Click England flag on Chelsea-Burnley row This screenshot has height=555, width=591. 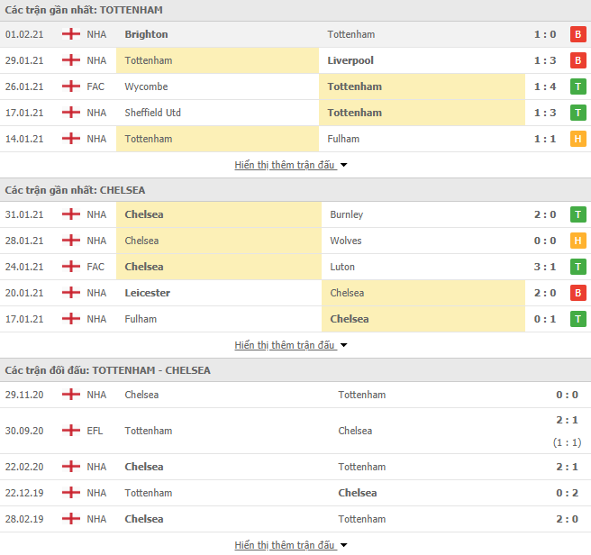[71, 214]
